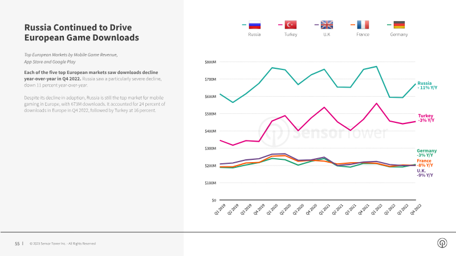The image size is (456, 256).
Task: Click the 'France -8% Y/Y' line annotation
Action: 425,163
